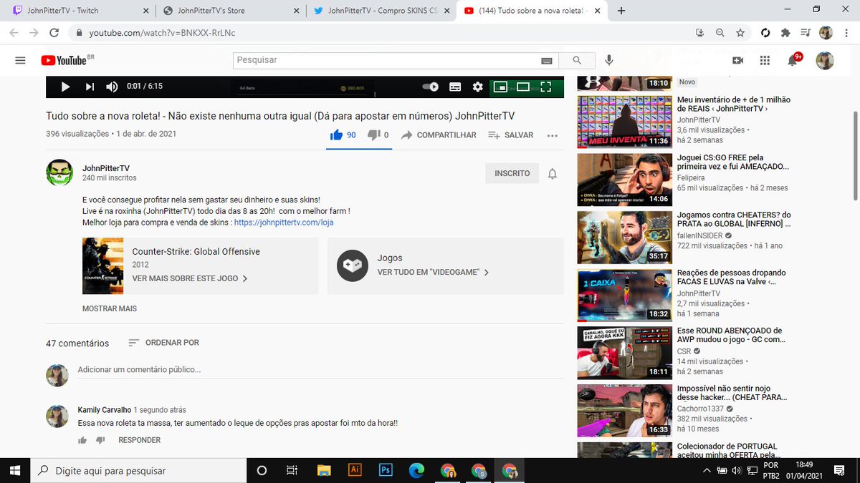
Task: Open a new browser tab
Action: pos(621,11)
